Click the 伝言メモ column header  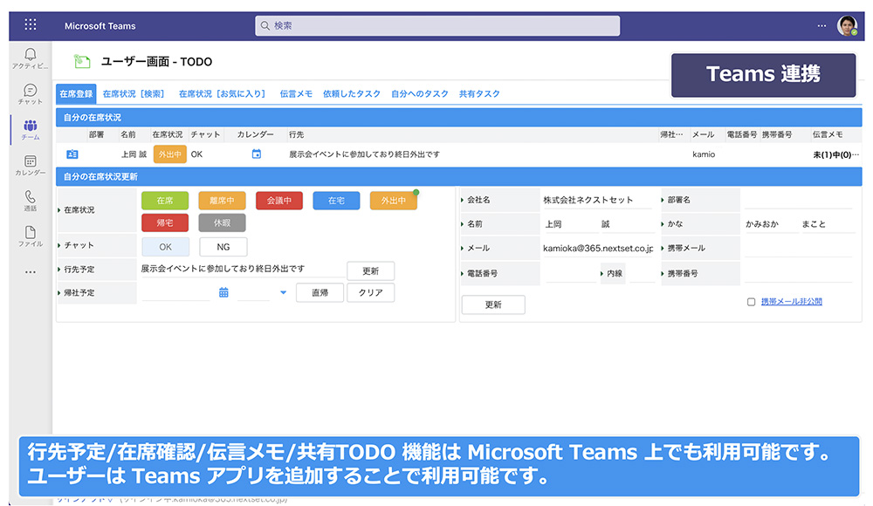828,134
